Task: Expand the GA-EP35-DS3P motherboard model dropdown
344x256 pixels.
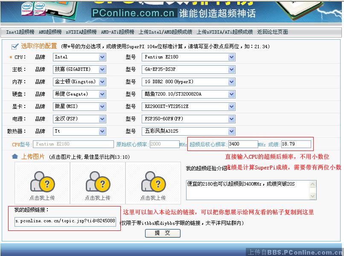Action: [x=189, y=70]
